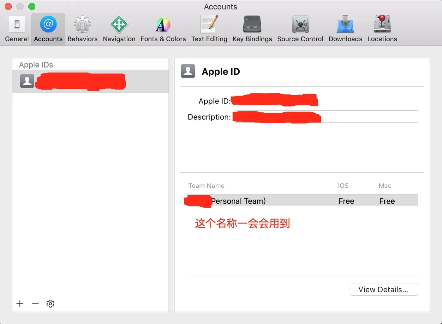Screen dimensions: 442x324
Task: Open Downloads preferences pane
Action: coord(345,29)
